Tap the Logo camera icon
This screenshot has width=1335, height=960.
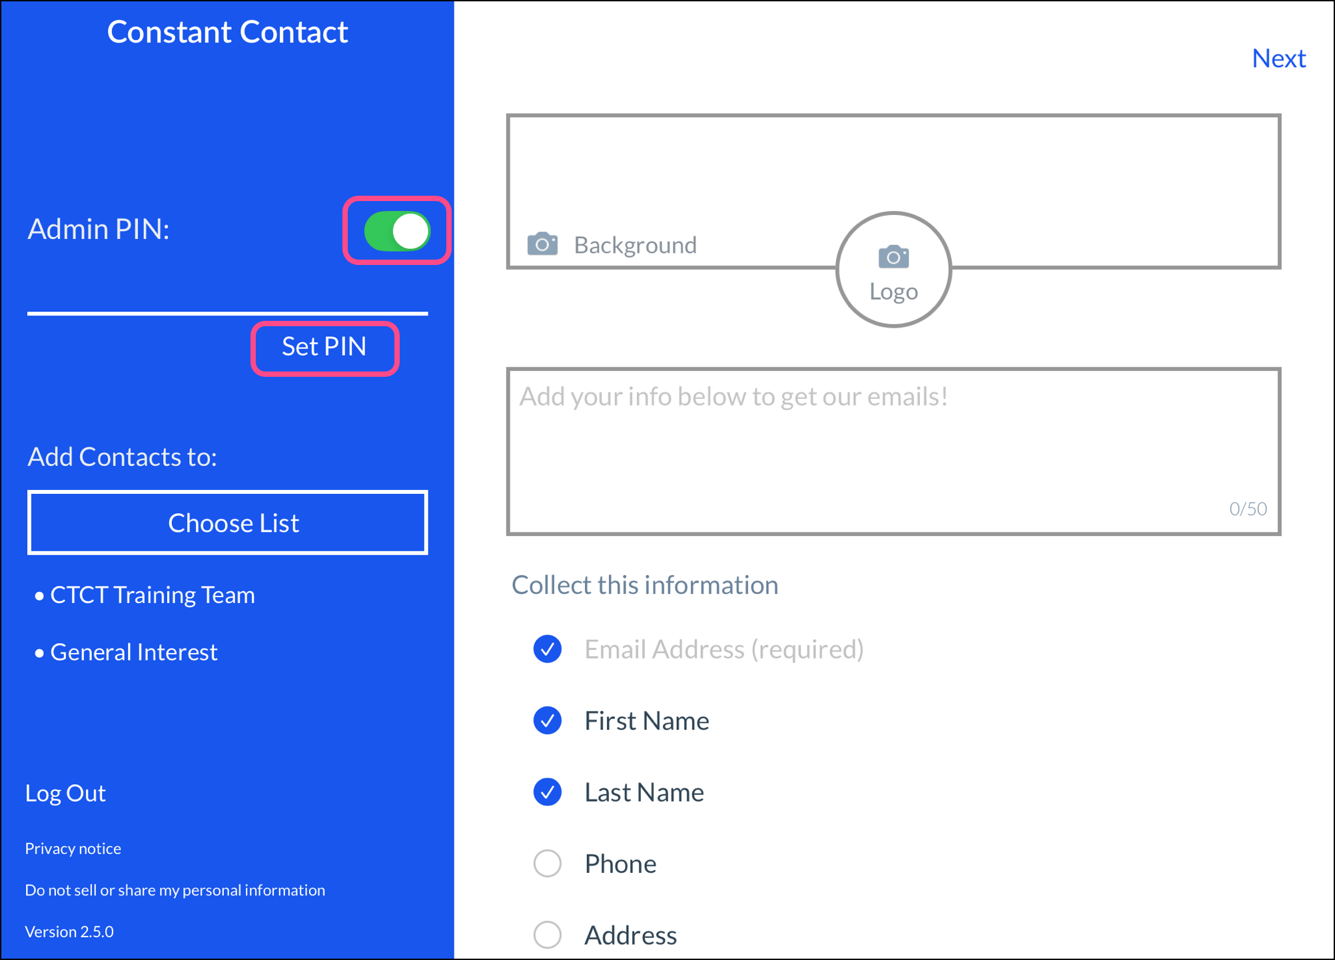tap(893, 257)
